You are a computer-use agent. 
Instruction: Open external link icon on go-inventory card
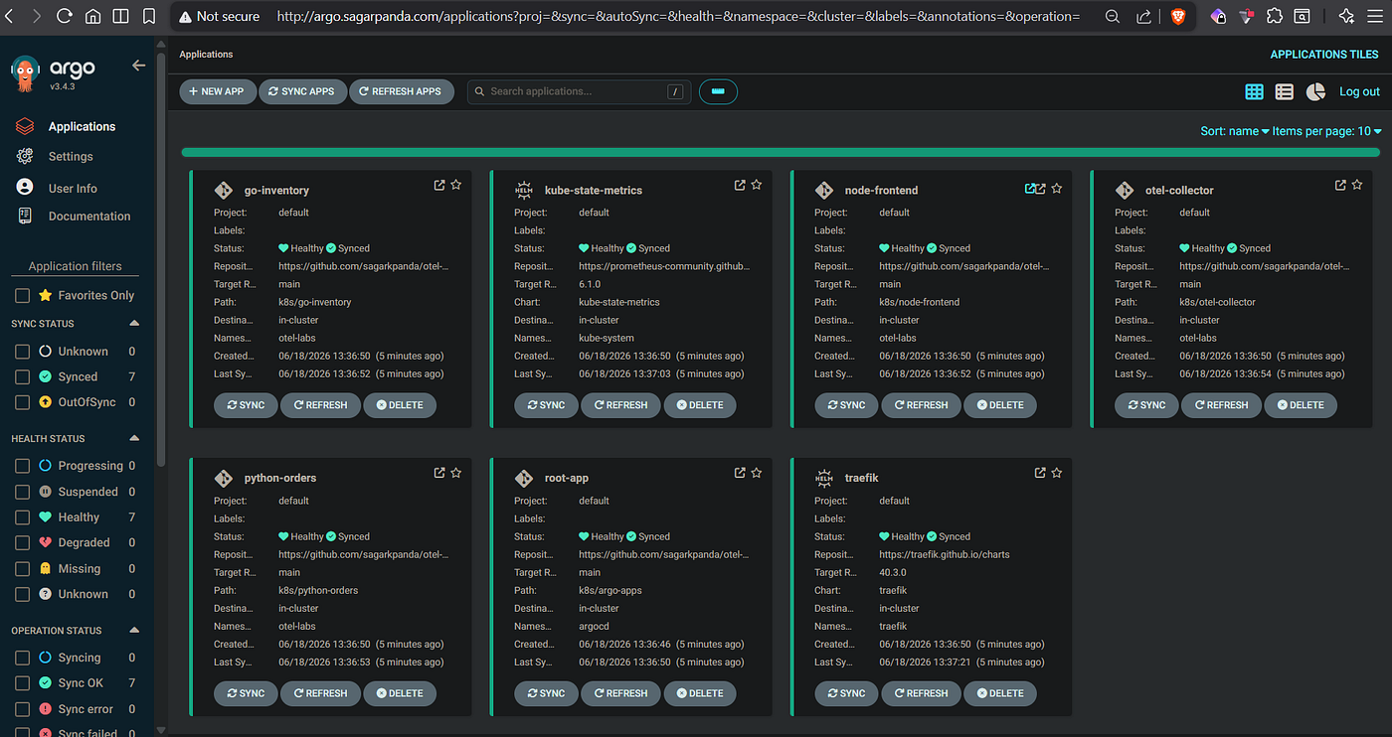coord(439,185)
